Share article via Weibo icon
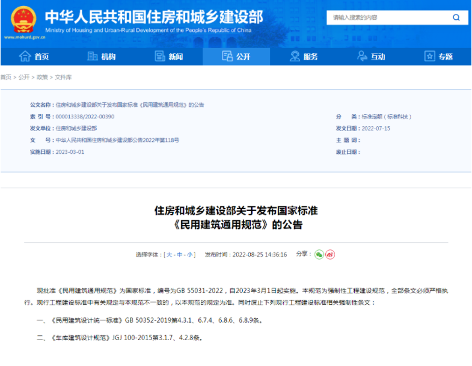Screen dimensions: 472x366 click(x=330, y=254)
